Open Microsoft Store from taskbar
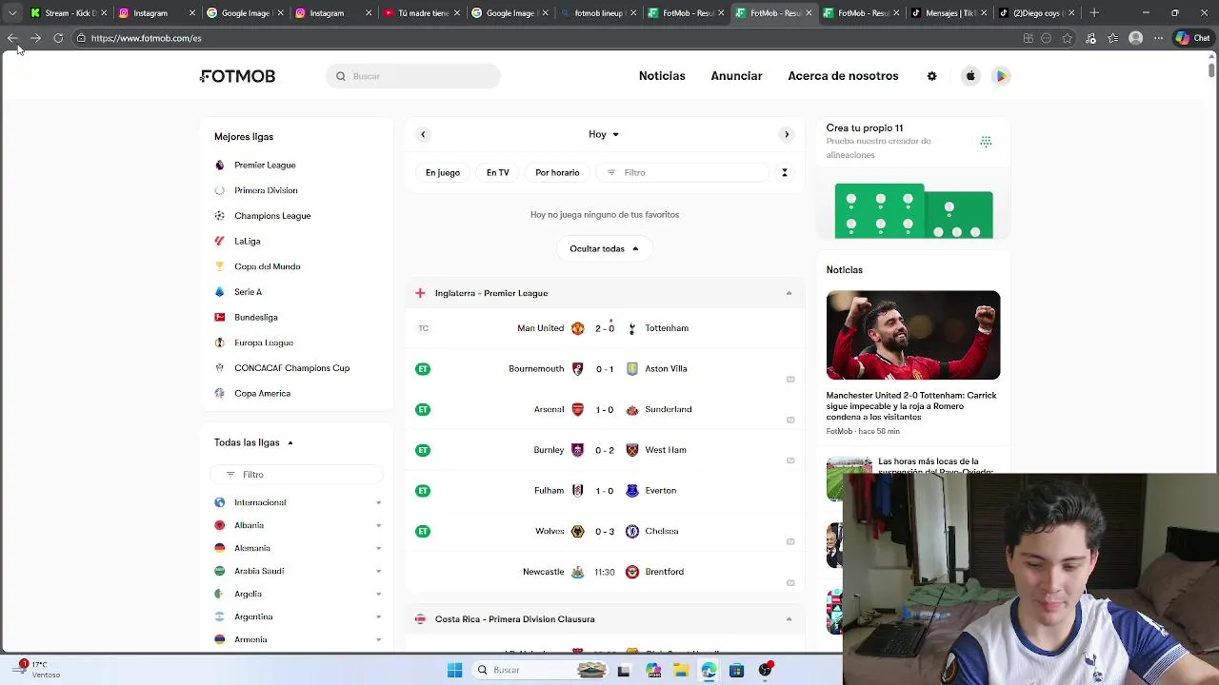This screenshot has height=685, width=1219. point(736,670)
